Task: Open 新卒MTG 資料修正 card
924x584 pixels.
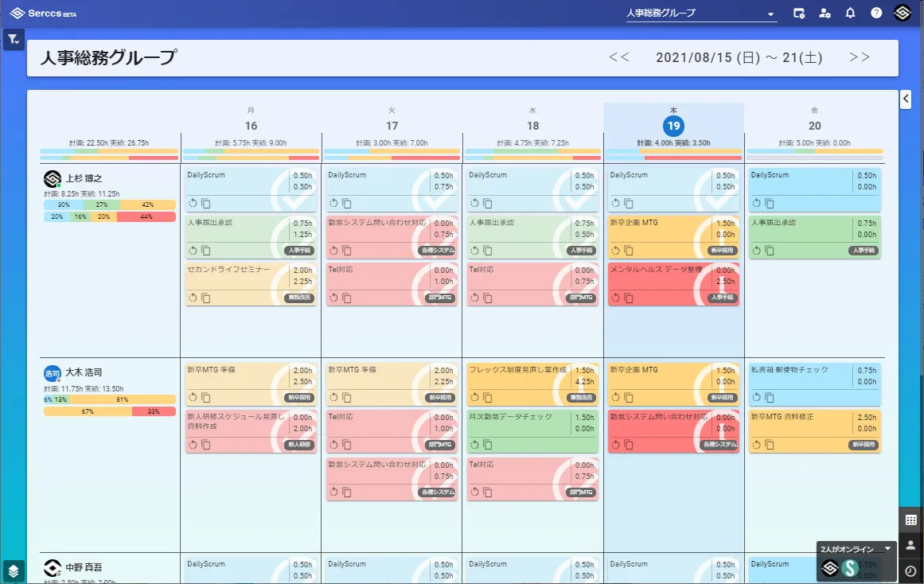Action: pyautogui.click(x=814, y=431)
